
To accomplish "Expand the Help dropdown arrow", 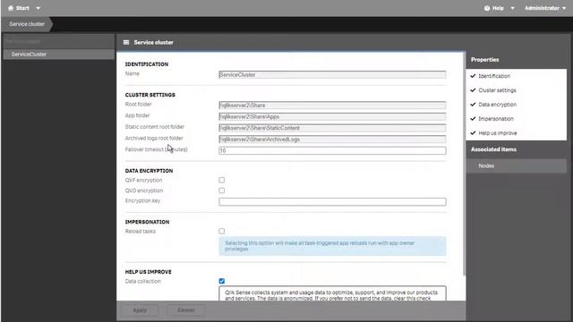I will (512, 8).
